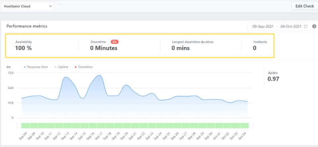Toggle the Uptime series legend label

63,67
